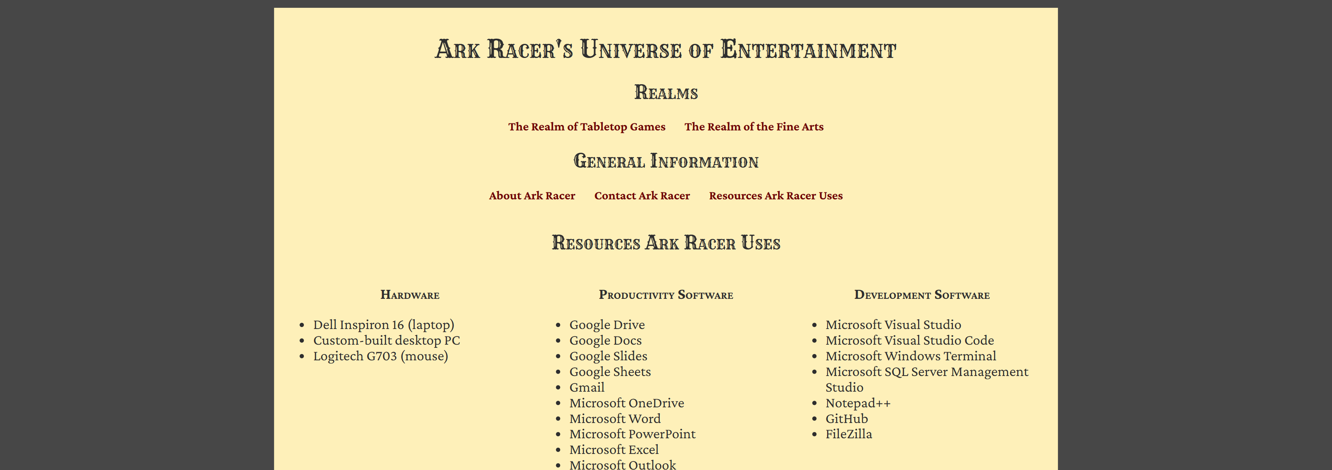Image resolution: width=1332 pixels, height=470 pixels.
Task: Click the Productivity Software column heading
Action: (666, 295)
